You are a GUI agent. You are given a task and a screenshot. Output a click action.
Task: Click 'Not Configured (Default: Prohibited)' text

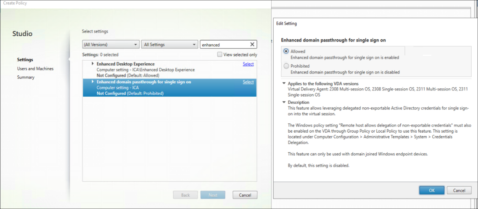click(x=130, y=93)
